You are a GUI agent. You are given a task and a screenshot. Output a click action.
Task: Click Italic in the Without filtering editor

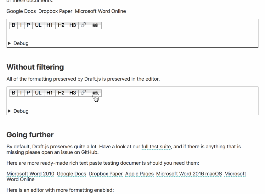pos(21,93)
